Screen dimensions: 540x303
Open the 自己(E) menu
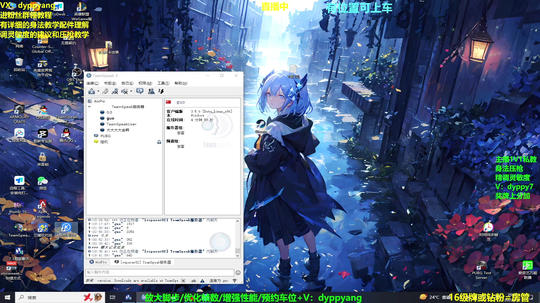127,83
